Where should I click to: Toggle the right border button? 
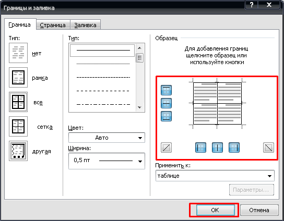coord(234,148)
